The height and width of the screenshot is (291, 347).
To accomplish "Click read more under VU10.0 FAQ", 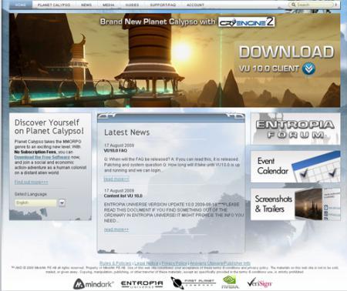I will pos(116,179).
